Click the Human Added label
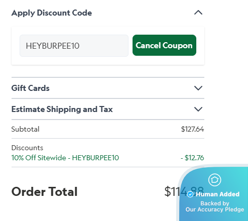This screenshot has height=221, width=248. (x=217, y=194)
